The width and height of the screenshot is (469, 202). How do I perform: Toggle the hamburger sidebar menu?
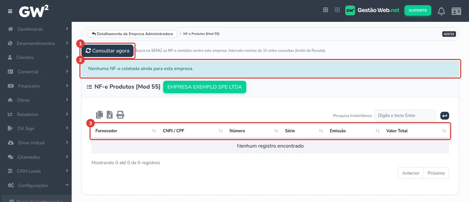[10, 11]
